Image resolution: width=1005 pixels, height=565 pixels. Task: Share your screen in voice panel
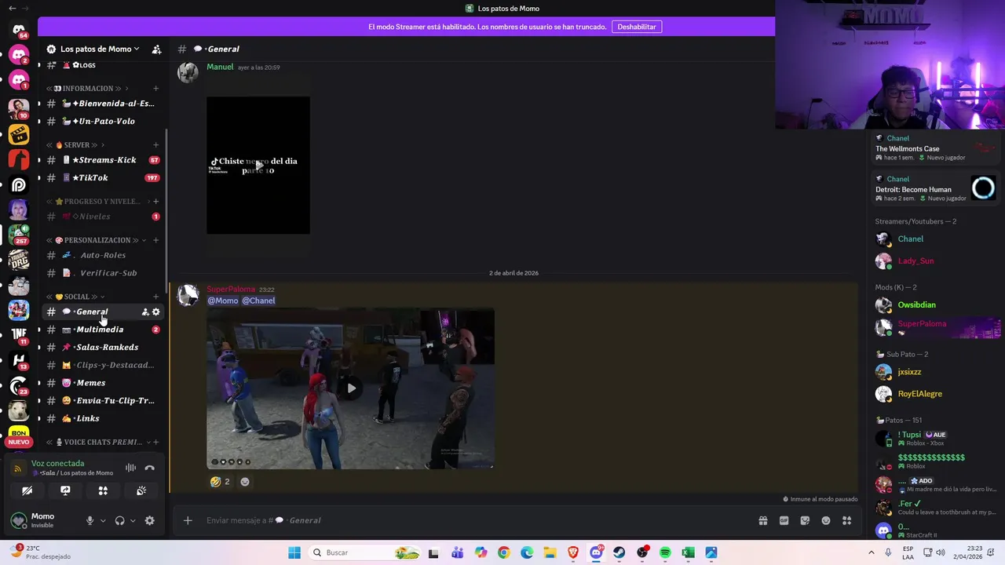tap(65, 490)
